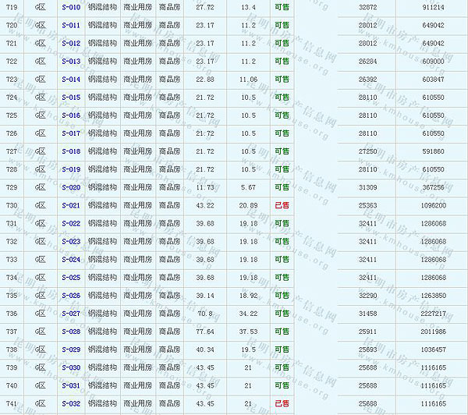Click room link S-018

(x=70, y=151)
